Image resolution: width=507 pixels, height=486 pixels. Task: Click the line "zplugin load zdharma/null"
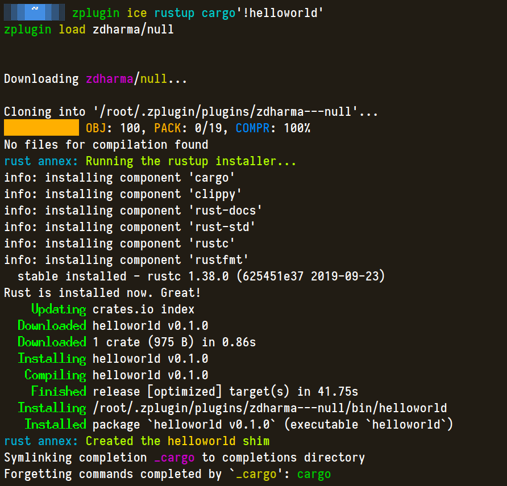[89, 30]
